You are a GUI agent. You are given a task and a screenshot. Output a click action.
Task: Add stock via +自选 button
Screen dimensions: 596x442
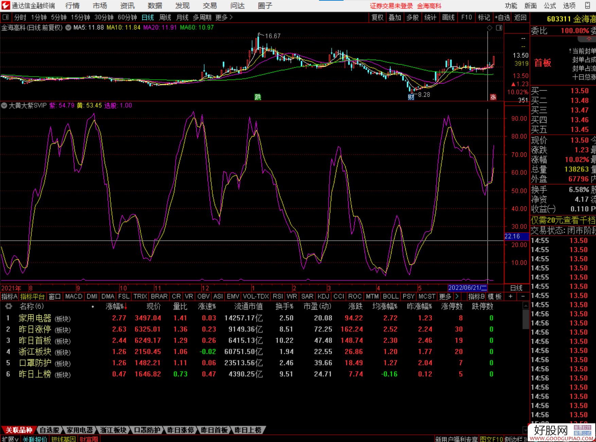pyautogui.click(x=502, y=17)
